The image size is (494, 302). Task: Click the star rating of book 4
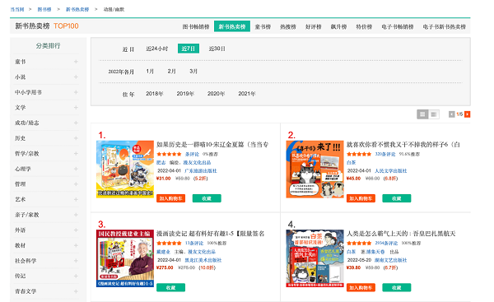coord(359,243)
